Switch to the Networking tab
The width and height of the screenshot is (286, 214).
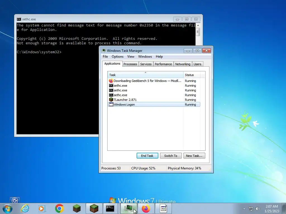(183, 64)
